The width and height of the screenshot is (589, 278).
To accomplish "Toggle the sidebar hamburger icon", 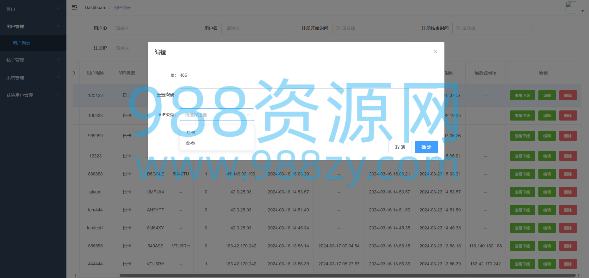I will click(x=74, y=7).
